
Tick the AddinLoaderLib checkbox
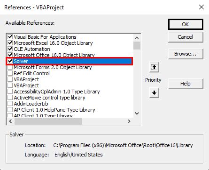(10, 104)
